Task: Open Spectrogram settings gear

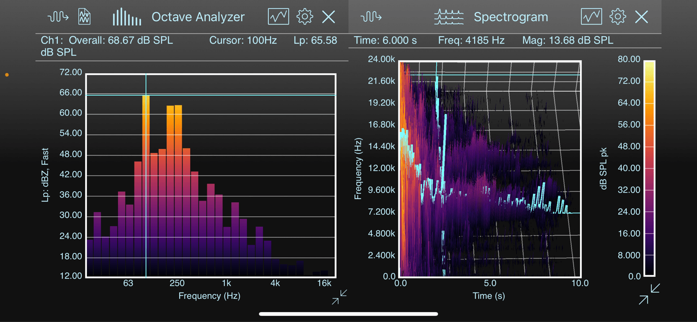Action: click(x=617, y=17)
